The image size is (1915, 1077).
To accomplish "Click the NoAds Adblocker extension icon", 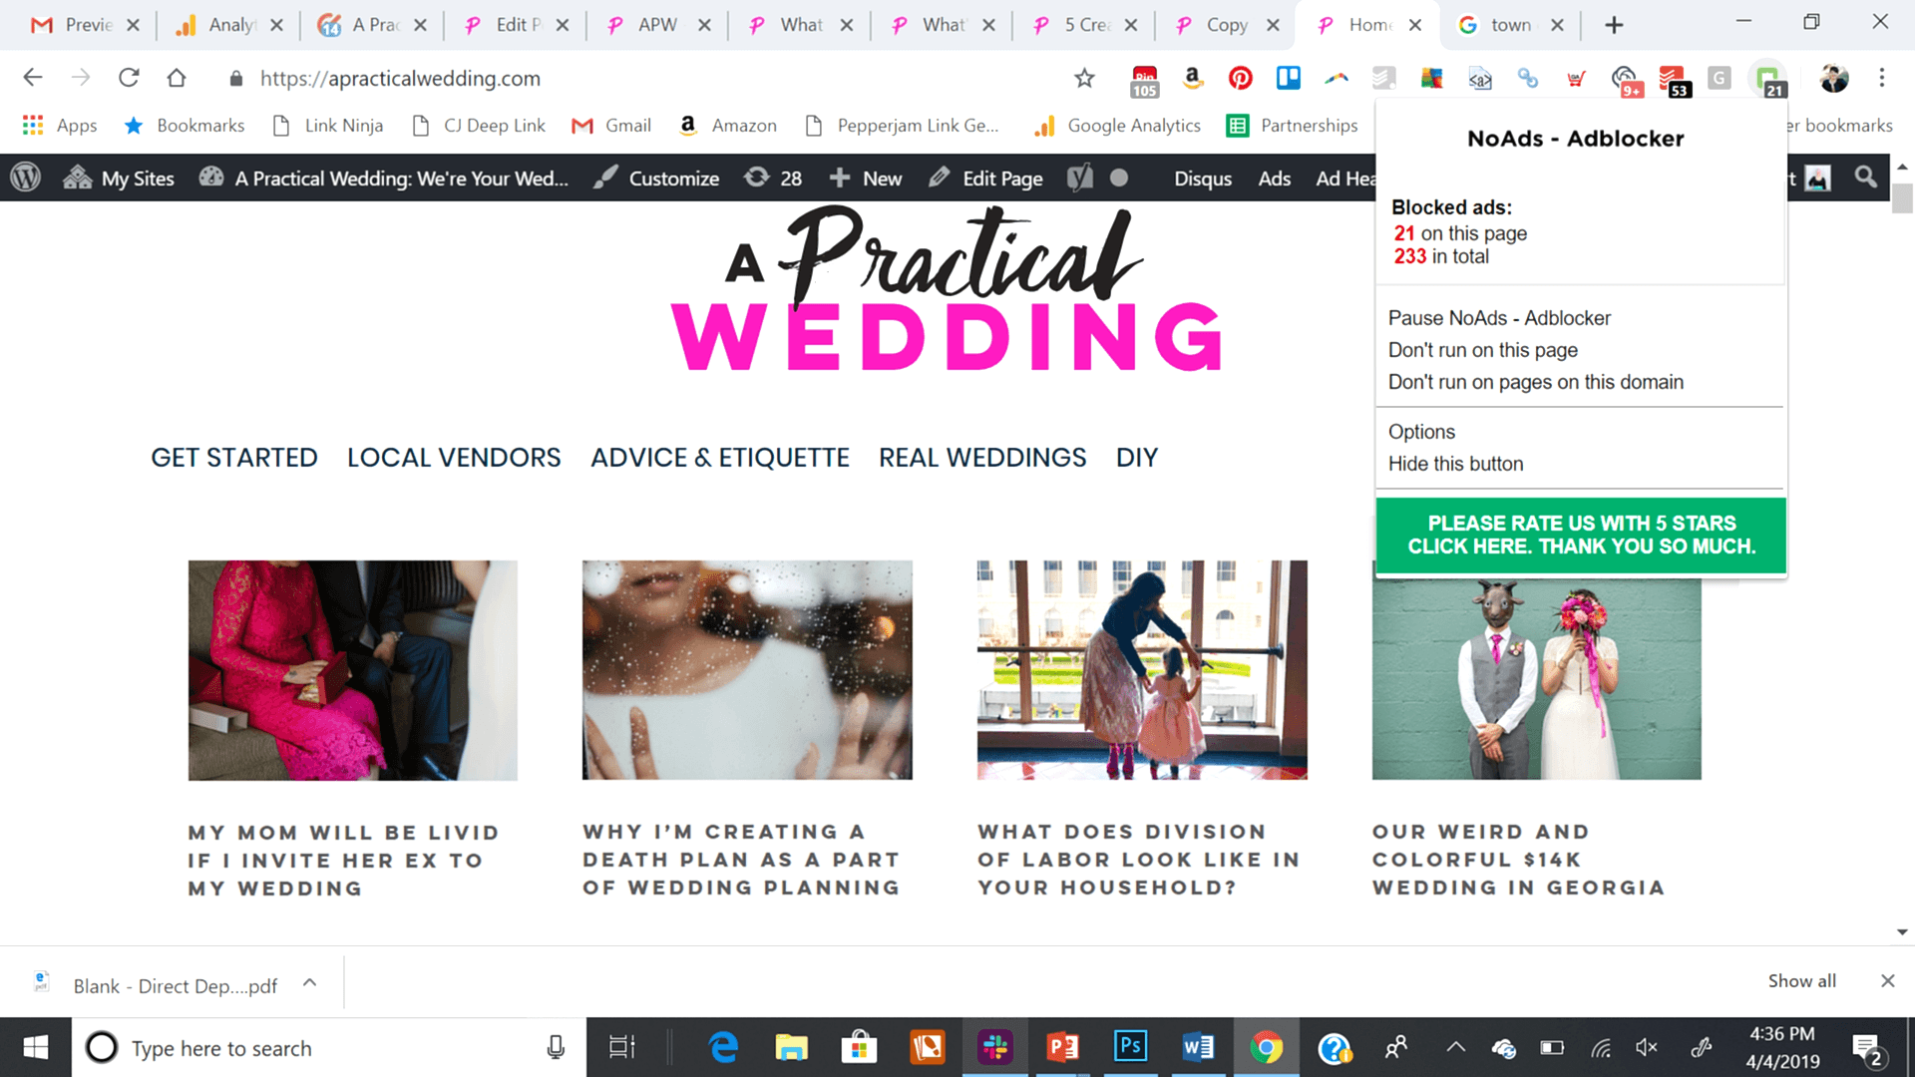I will (1768, 80).
